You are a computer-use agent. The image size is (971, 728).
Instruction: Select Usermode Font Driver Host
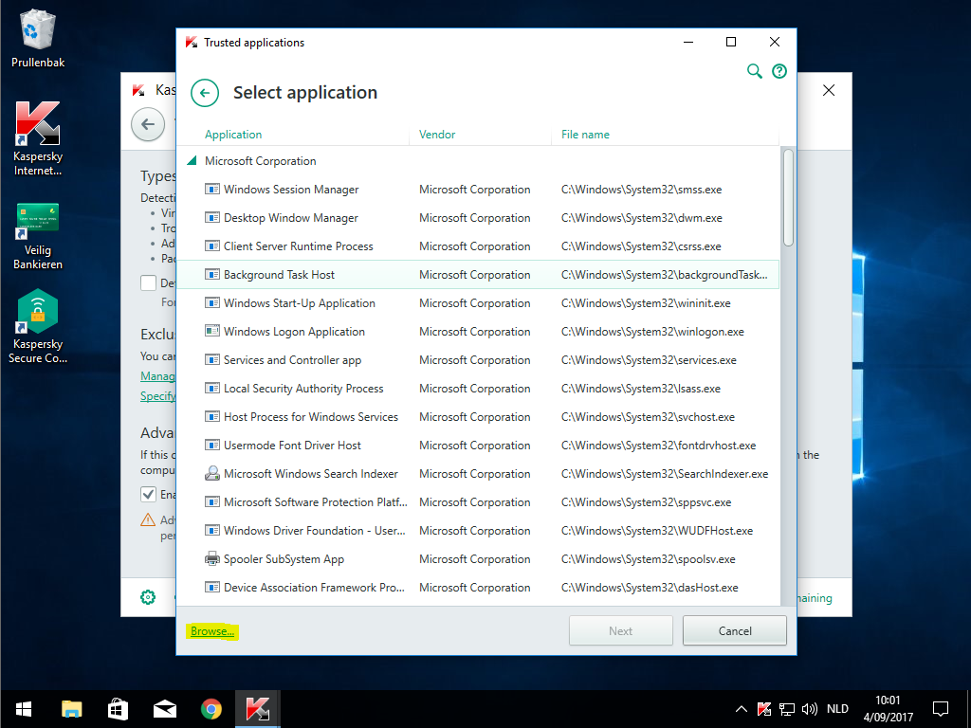(x=478, y=446)
